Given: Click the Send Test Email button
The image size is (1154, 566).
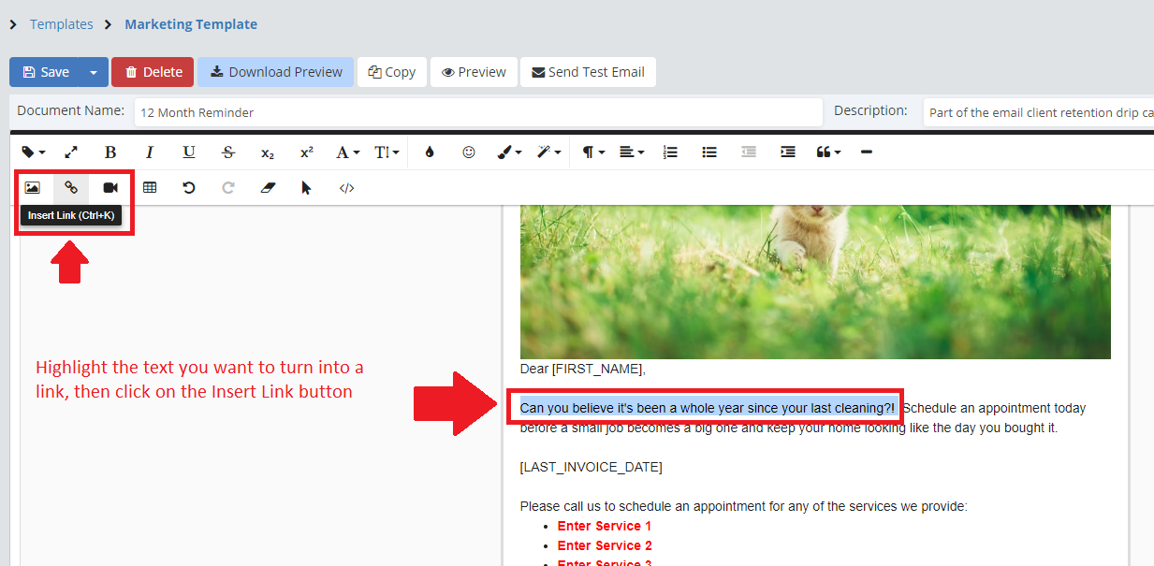Looking at the screenshot, I should pos(588,72).
